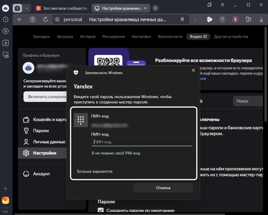Click the Alice assistant avatar icon at top
Screen dimensions: 268x215
(x=5, y=8)
